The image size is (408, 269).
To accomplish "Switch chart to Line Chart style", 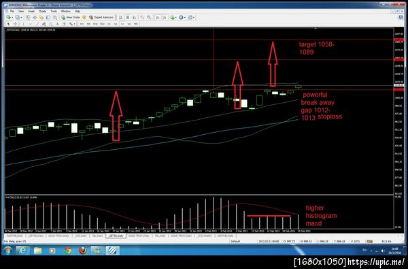I will (x=134, y=17).
